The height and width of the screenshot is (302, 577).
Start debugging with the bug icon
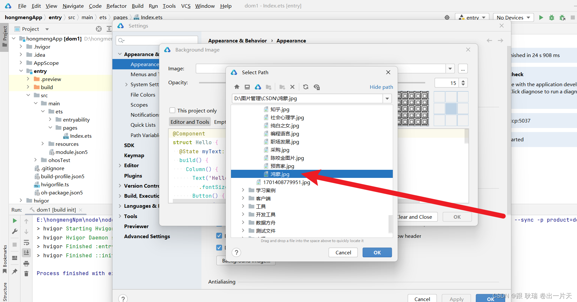552,17
